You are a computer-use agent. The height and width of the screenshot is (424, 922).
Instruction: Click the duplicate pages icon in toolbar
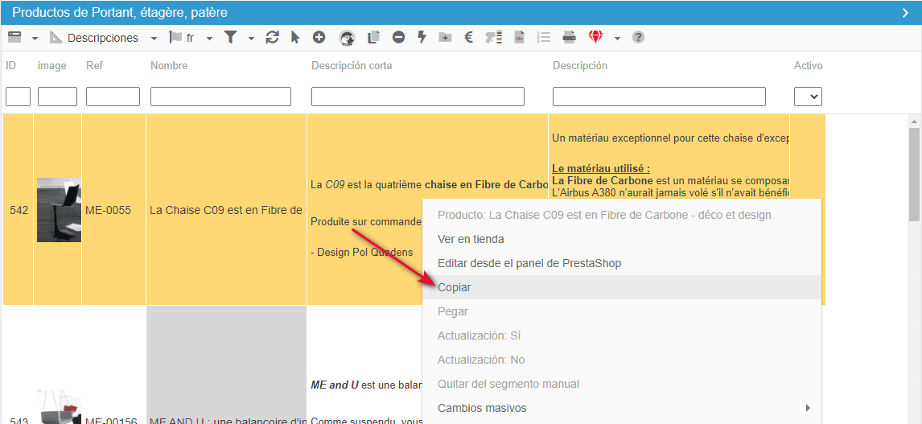pos(373,37)
